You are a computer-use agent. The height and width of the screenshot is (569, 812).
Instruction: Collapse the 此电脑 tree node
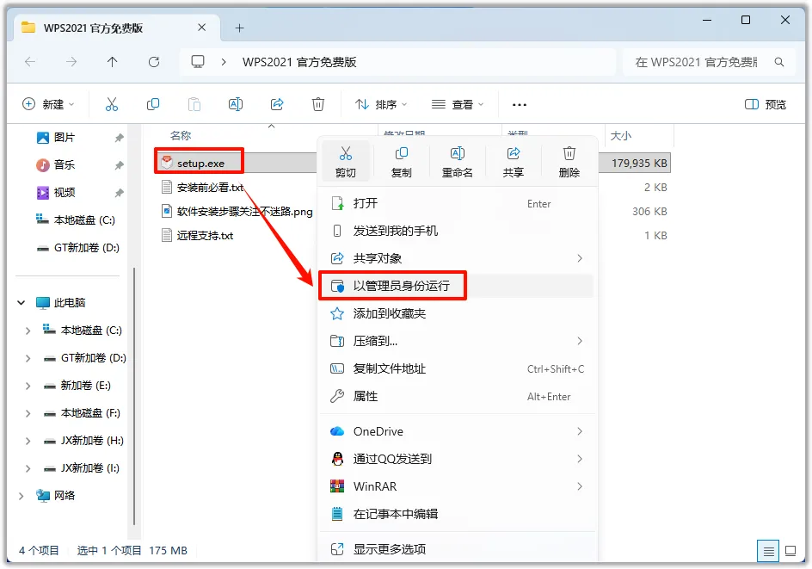(22, 303)
